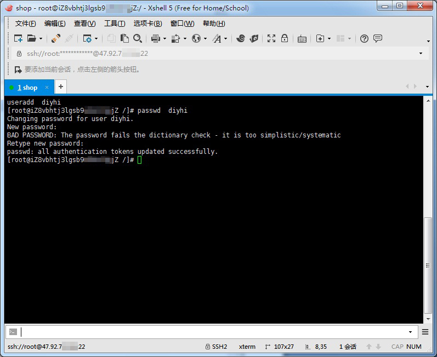
Task: Click the New session toolbar icon
Action: [18, 38]
